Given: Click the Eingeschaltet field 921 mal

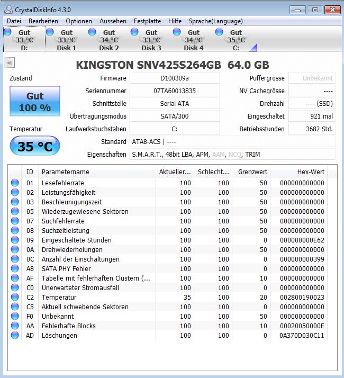Looking at the screenshot, I should 312,116.
